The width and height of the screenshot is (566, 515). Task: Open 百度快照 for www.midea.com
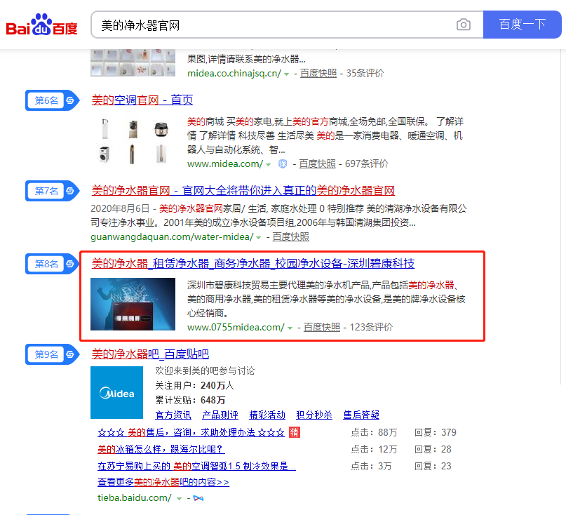pos(317,164)
